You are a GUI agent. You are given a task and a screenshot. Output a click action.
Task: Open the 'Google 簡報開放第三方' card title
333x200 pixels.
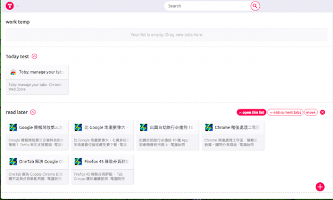tap(41, 127)
